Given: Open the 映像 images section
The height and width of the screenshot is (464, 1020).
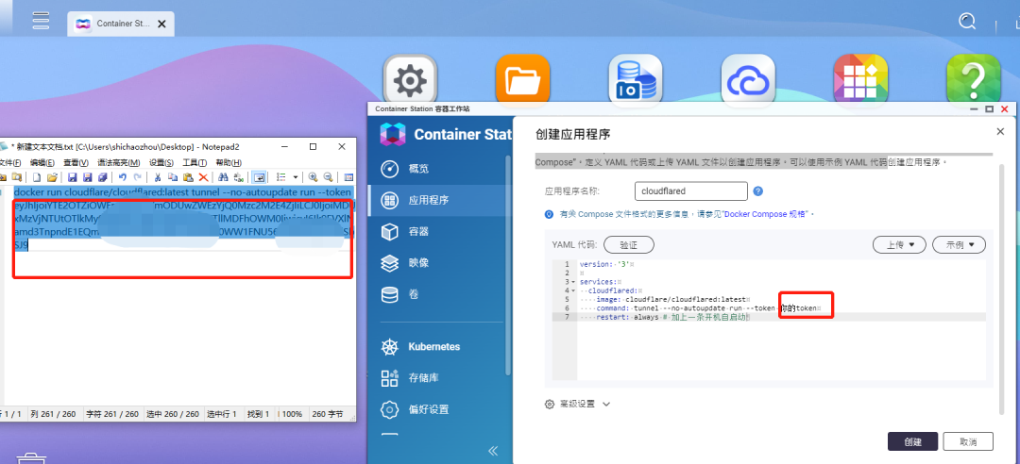Looking at the screenshot, I should tap(390, 263).
